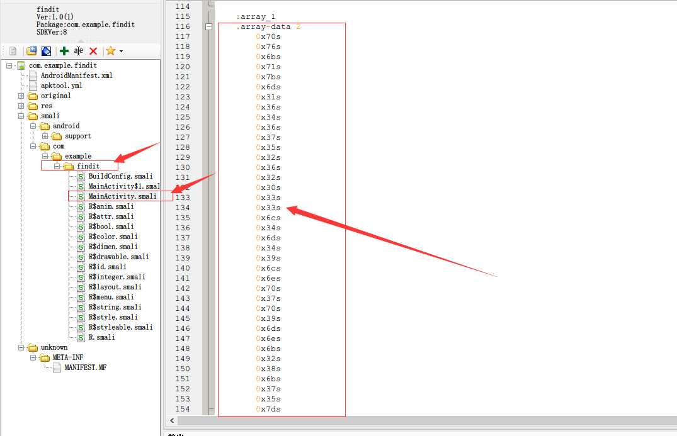The height and width of the screenshot is (436, 677).
Task: Click value '0x70s' on line 117
Action: 268,36
